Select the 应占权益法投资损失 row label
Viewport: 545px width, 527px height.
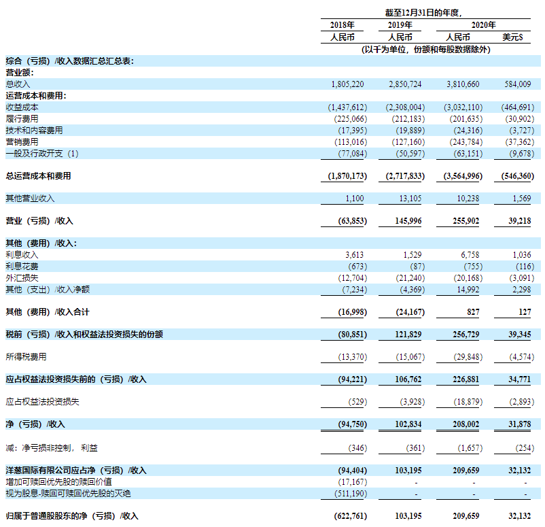pyautogui.click(x=42, y=402)
